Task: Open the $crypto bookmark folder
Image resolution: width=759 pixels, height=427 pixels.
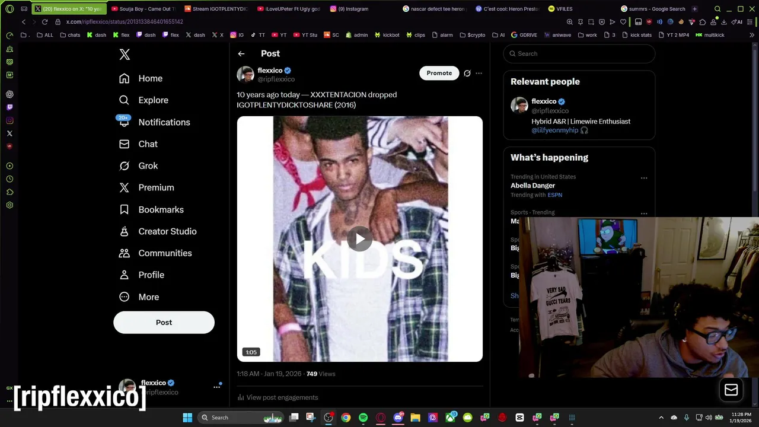Action: [472, 35]
